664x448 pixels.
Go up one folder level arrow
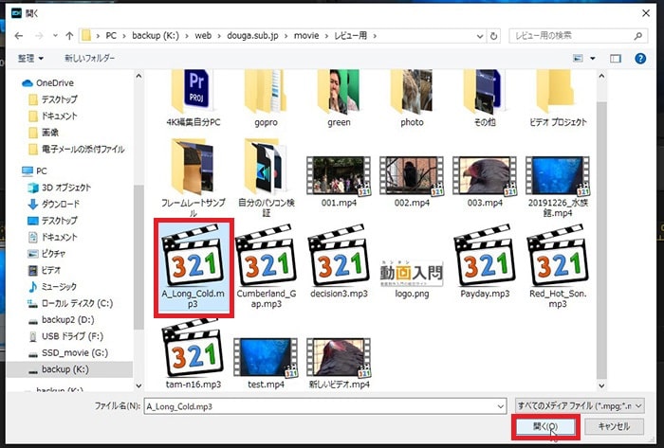[69, 36]
